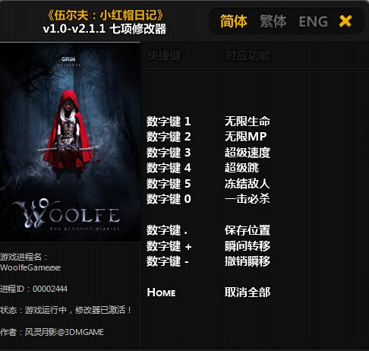Toggle 无限生命 cheat option
The image size is (369, 351).
(248, 122)
